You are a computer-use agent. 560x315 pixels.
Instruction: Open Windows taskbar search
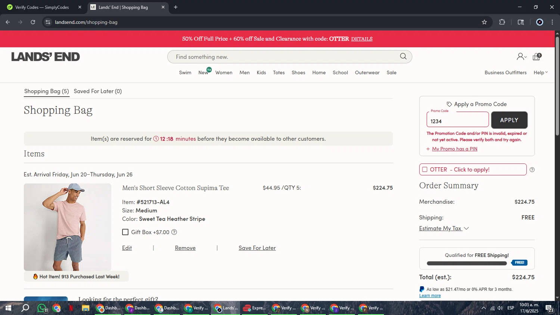[x=25, y=308]
